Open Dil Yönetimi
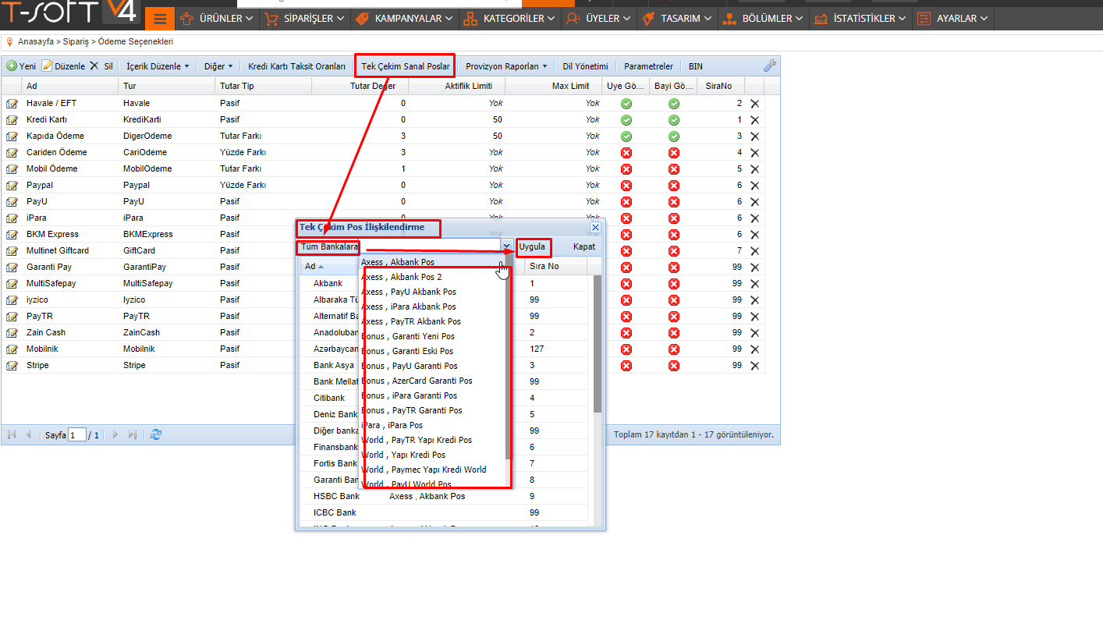 click(x=585, y=66)
